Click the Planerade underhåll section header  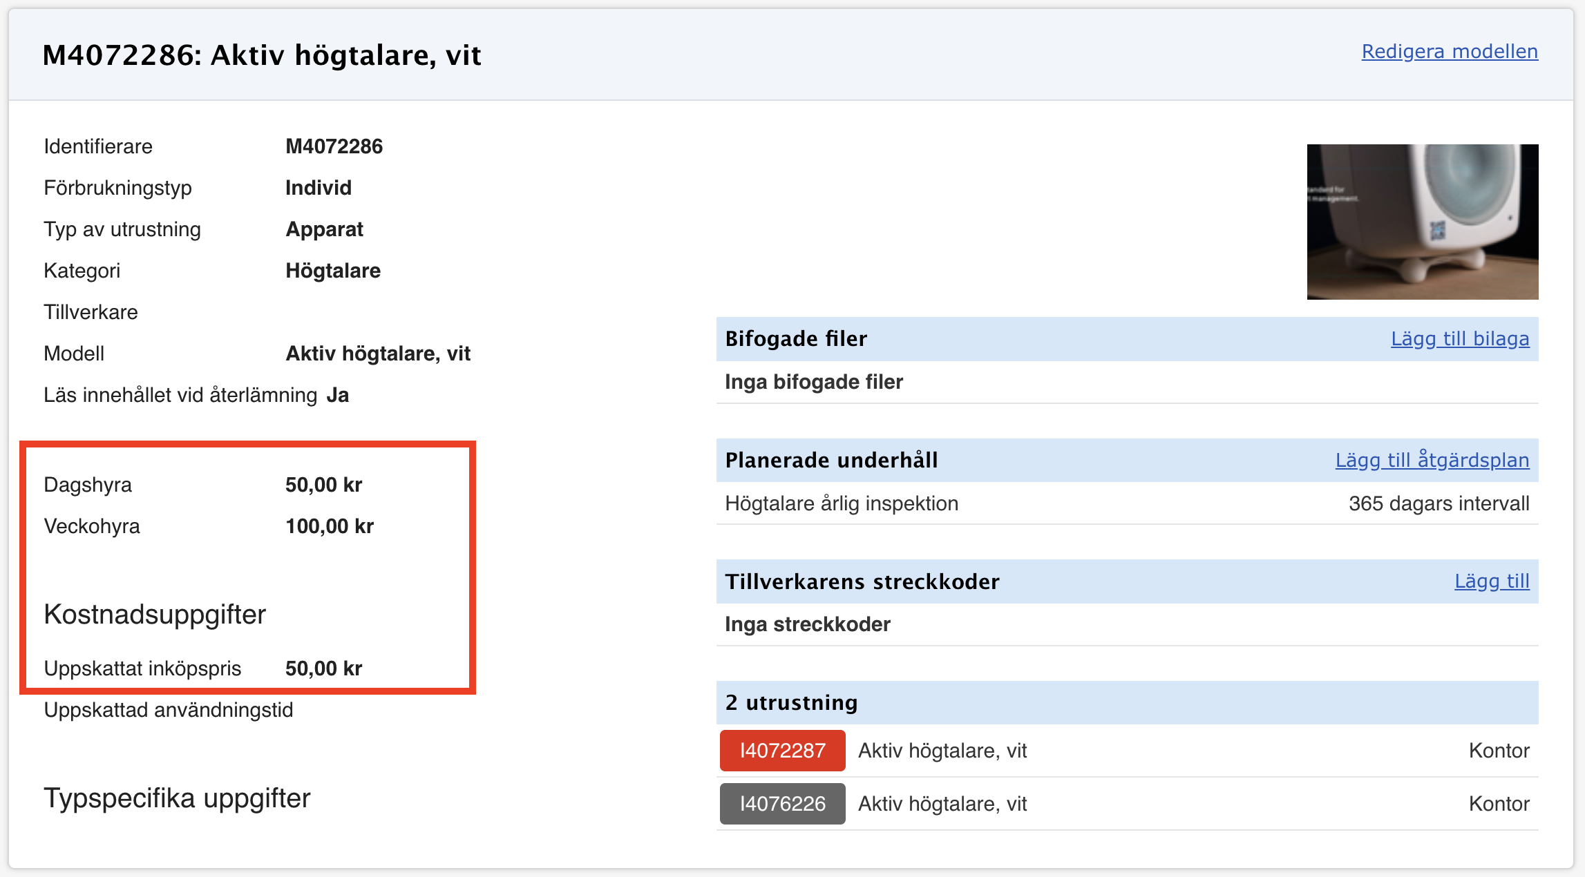(831, 461)
